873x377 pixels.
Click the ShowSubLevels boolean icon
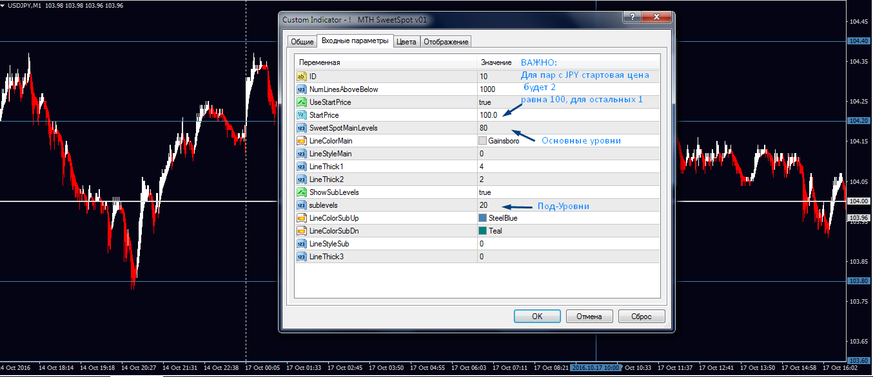[x=301, y=192]
